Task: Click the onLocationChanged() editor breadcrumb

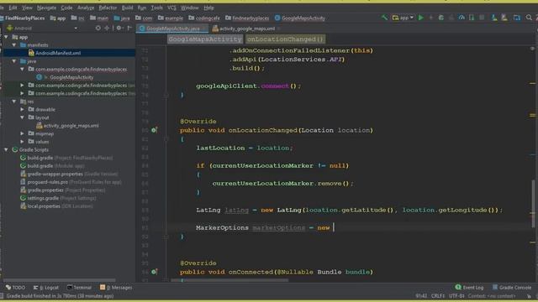Action: [285, 39]
